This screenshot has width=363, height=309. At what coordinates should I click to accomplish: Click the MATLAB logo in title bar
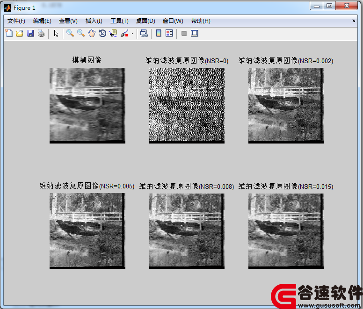tap(7, 8)
